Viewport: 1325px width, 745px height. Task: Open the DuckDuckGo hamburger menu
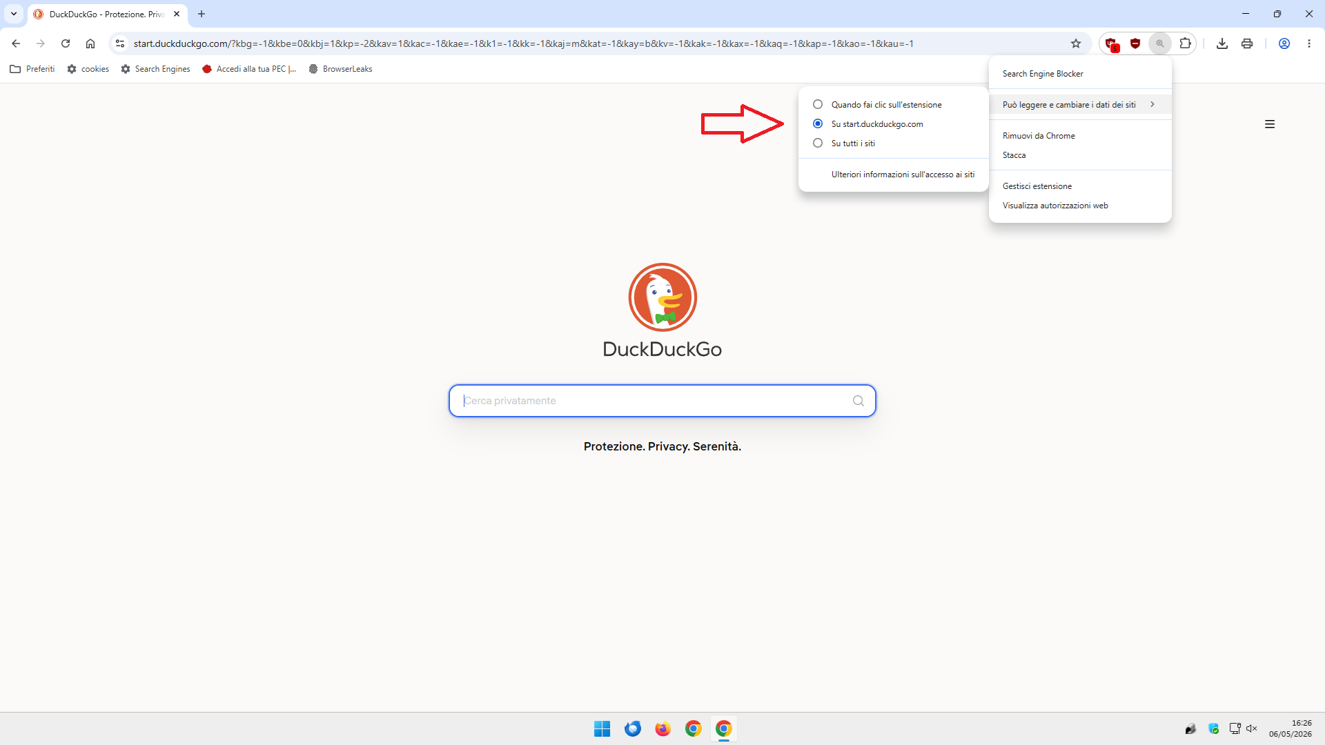(1270, 124)
